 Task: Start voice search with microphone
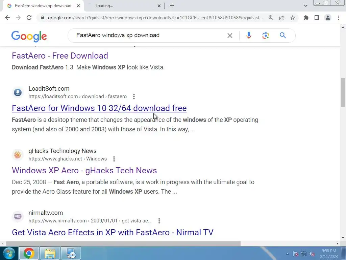pyautogui.click(x=249, y=35)
